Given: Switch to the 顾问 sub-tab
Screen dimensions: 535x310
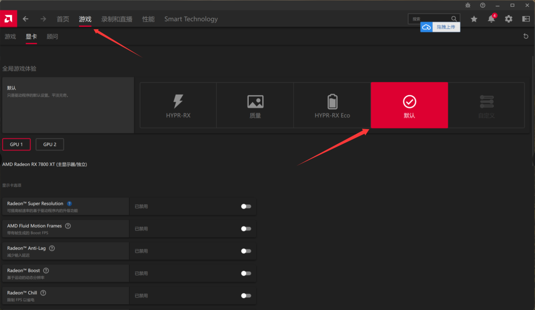Looking at the screenshot, I should coord(52,37).
